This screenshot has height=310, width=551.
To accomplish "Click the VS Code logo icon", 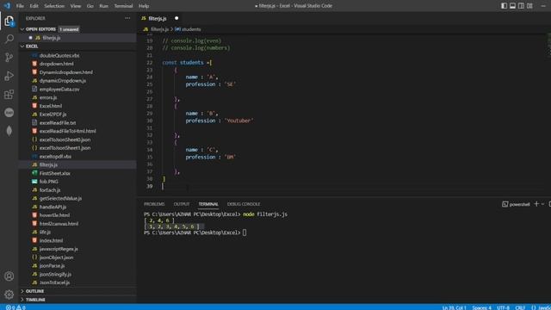I will click(7, 6).
